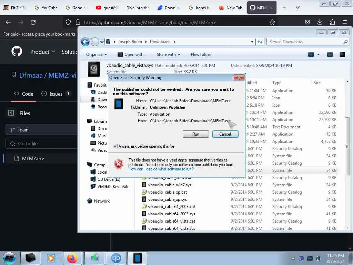Click the Save to Pocket icon
Image resolution: width=353 pixels, height=265 pixels.
coord(307,22)
